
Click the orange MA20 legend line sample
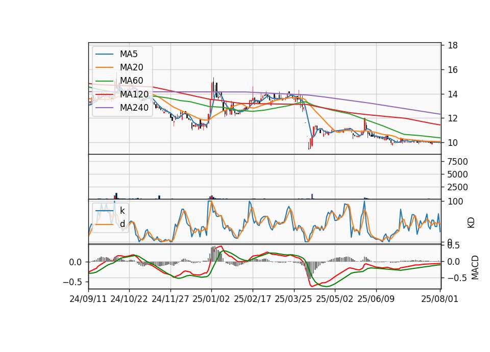(104, 67)
